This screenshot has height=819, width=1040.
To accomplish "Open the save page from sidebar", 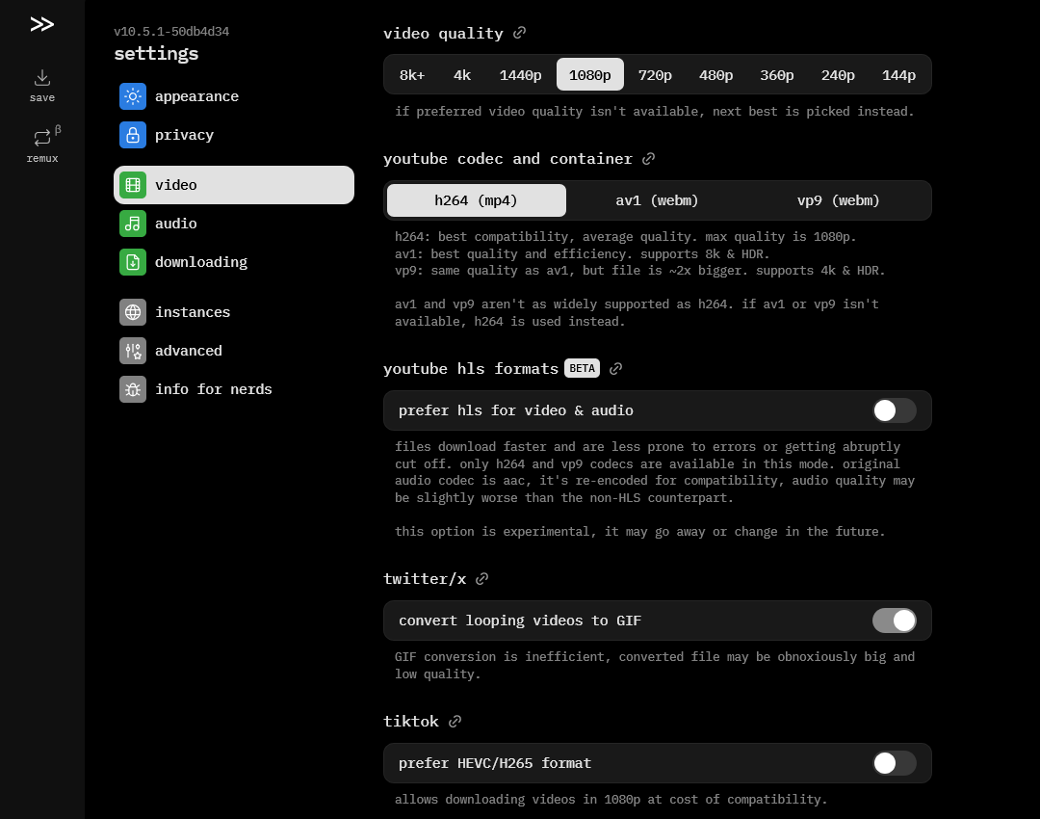I will tap(41, 87).
